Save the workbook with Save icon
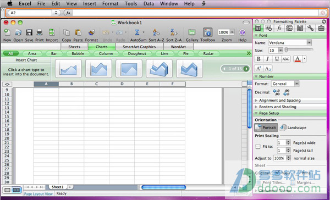Image resolution: width=330 pixels, height=200 pixels. [29, 32]
